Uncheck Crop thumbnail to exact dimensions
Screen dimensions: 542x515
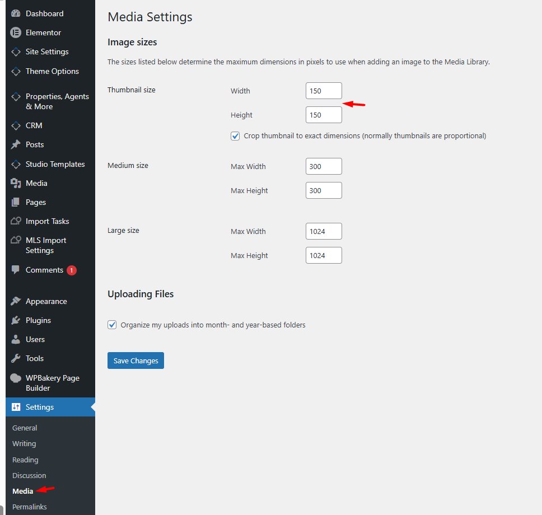coord(235,136)
